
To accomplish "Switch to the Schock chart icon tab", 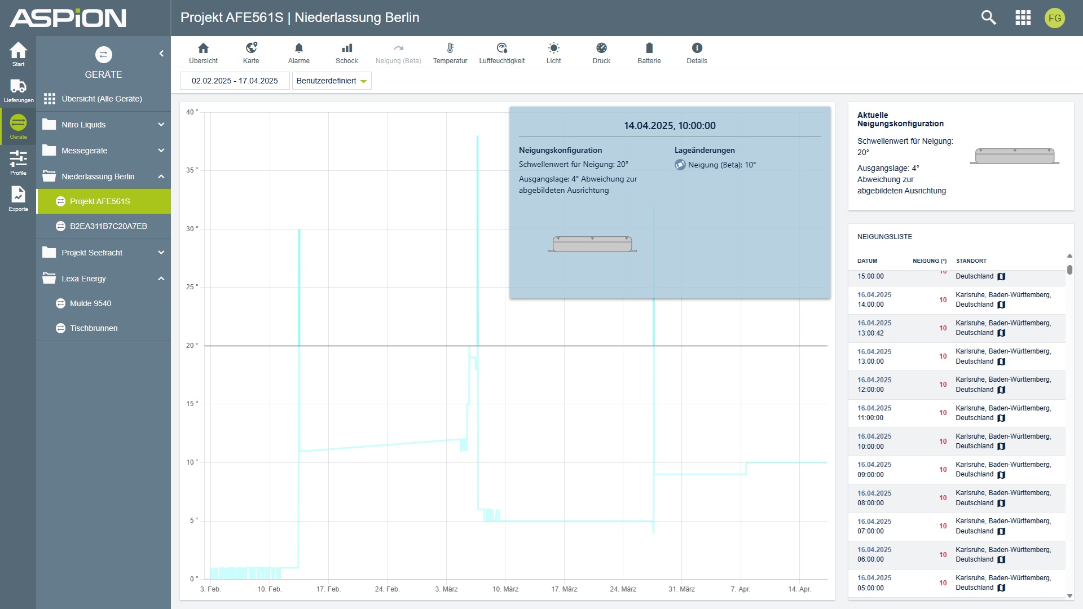I will (347, 48).
